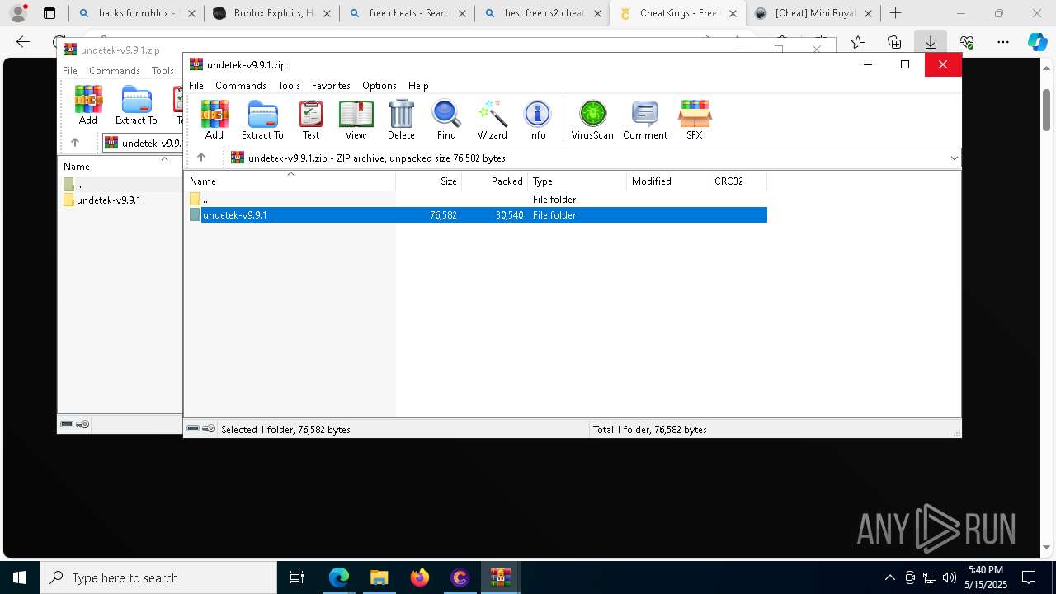
Task: Click the status bar drive icon
Action: [193, 429]
